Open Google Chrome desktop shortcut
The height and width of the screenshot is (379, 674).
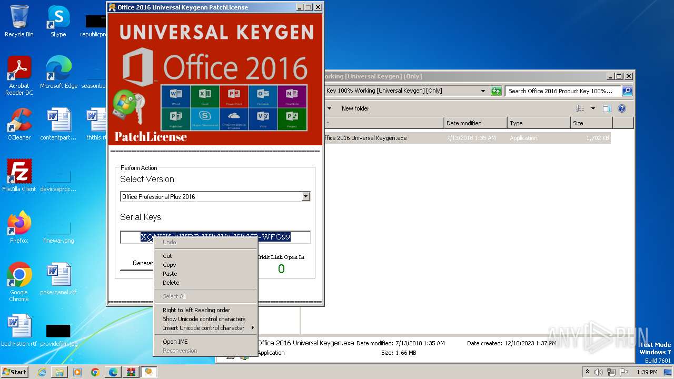pos(19,282)
